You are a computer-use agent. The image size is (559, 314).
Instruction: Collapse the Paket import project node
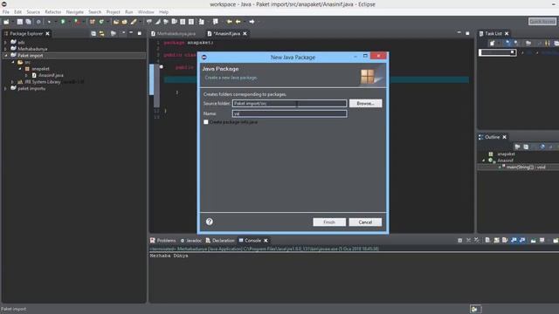point(5,56)
